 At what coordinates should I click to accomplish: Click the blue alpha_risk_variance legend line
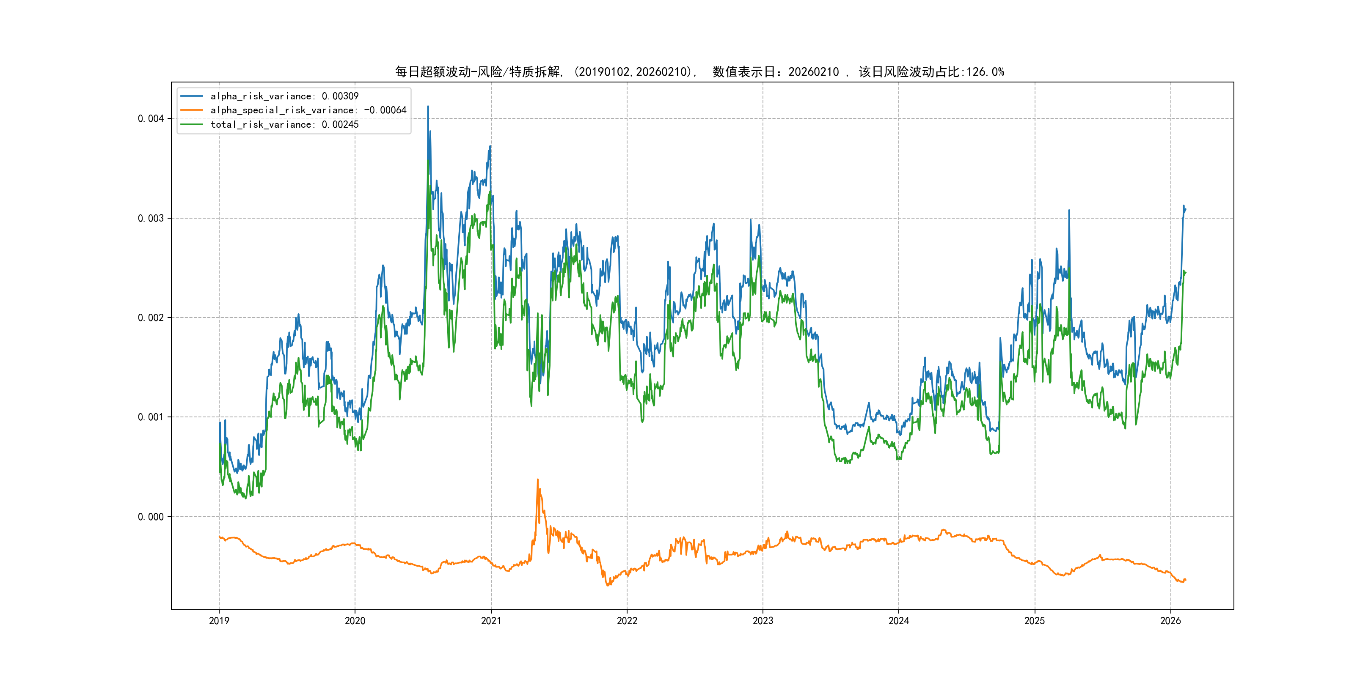(x=192, y=96)
